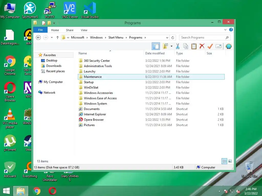262x196 pixels.
Task: Click the muted volume tray icon
Action: pos(238,191)
